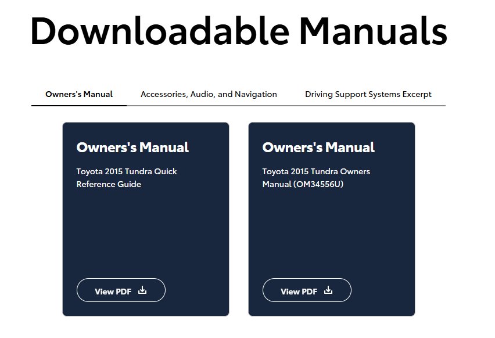Select 'Toyota 2015 Tundra Quick Reference Guide' text
The height and width of the screenshot is (338, 495).
click(x=127, y=178)
